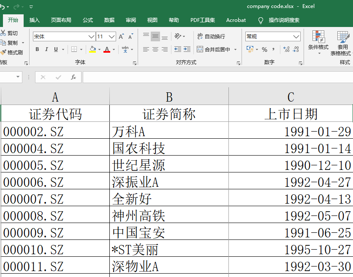Apply the yellow fill color

92,50
